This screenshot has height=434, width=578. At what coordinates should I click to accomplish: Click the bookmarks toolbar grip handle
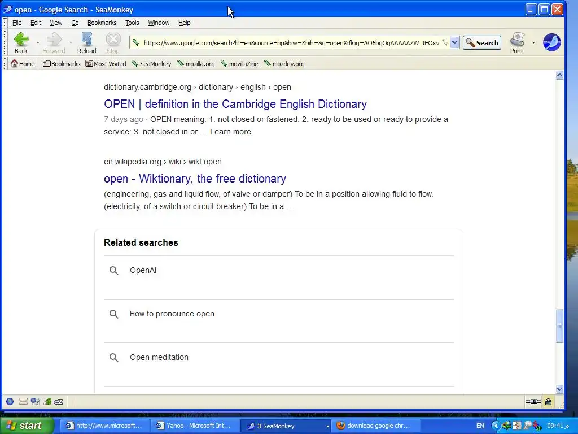[5, 63]
